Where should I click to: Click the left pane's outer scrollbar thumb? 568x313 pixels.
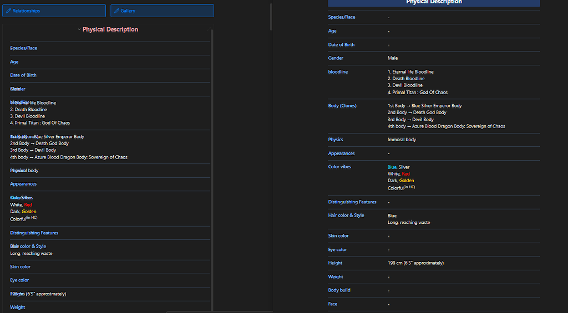(x=271, y=17)
